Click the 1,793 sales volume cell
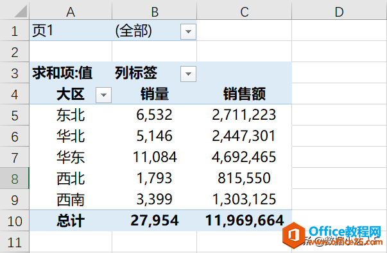Viewport: 387px width, 253px height. [155, 179]
